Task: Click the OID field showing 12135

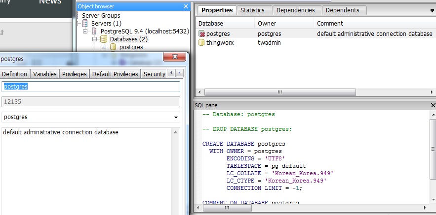Action: click(91, 102)
